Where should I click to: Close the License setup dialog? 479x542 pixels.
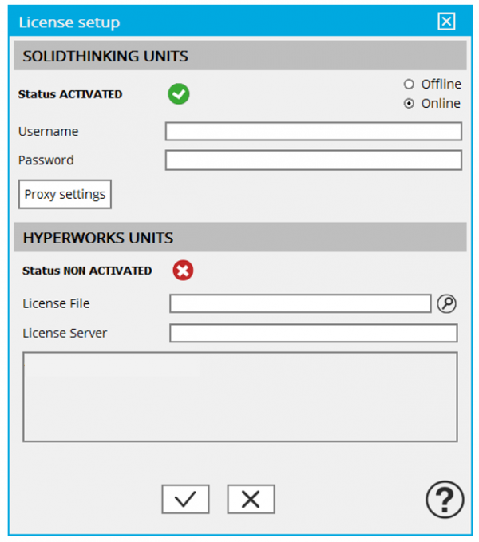click(446, 22)
